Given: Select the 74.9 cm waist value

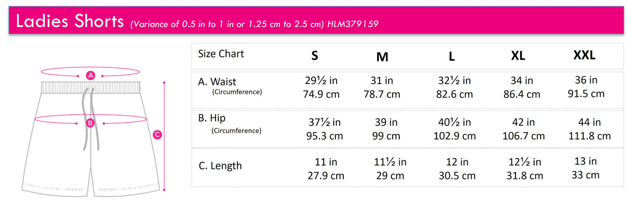Looking at the screenshot, I should (321, 94).
